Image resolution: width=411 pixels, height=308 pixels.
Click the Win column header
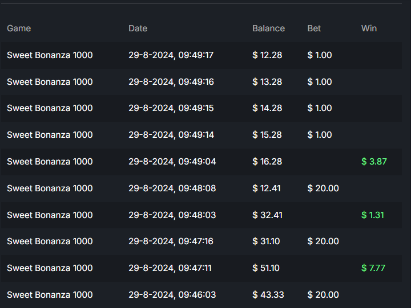tap(369, 28)
